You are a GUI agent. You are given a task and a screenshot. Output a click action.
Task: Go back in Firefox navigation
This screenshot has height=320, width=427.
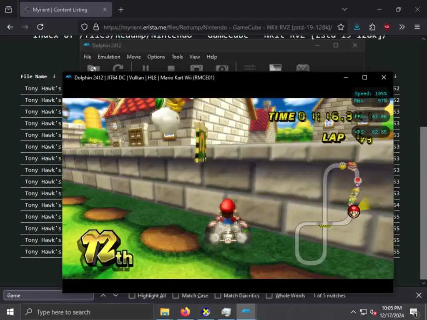(10, 27)
